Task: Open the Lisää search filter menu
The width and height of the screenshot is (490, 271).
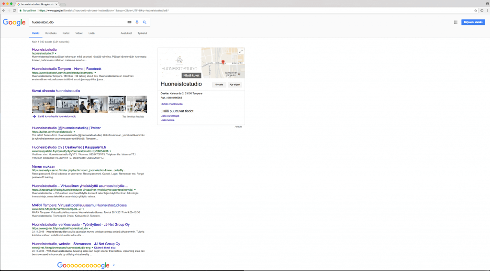Action: click(x=91, y=33)
